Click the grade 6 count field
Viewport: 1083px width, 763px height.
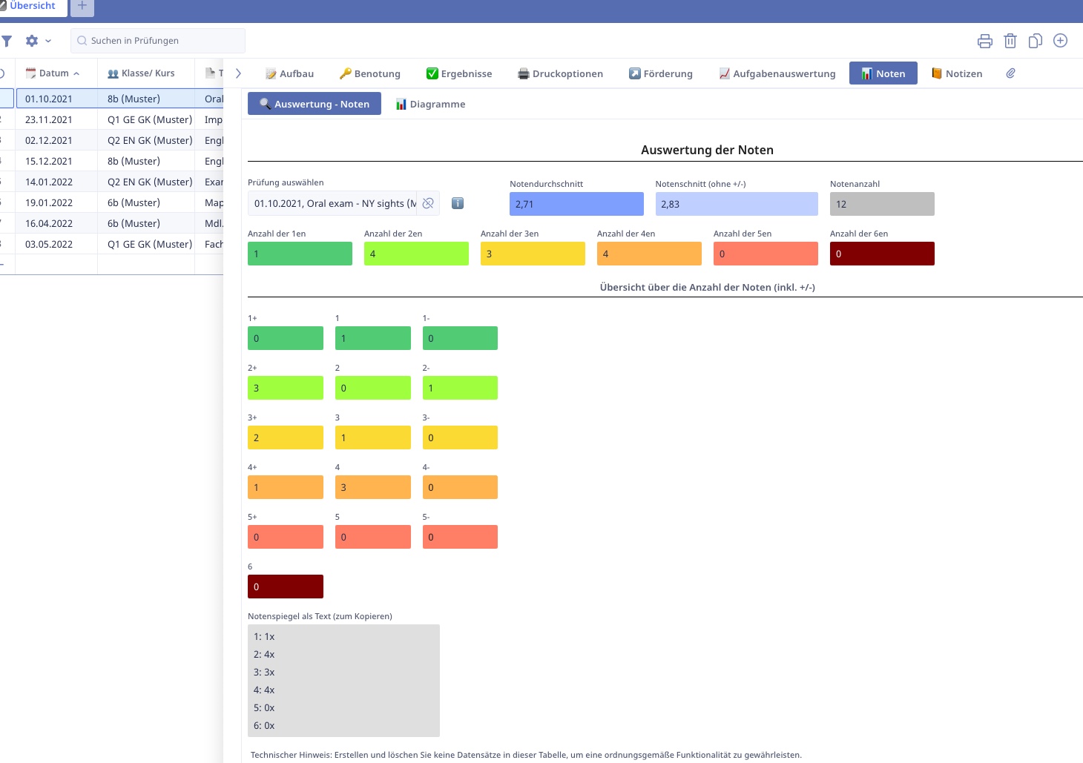pyautogui.click(x=286, y=587)
